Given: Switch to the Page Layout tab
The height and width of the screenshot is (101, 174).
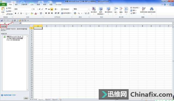Looking at the screenshot, I should click(x=24, y=5).
